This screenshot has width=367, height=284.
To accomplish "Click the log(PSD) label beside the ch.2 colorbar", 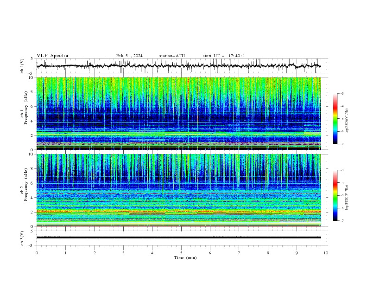I will point(347,198).
